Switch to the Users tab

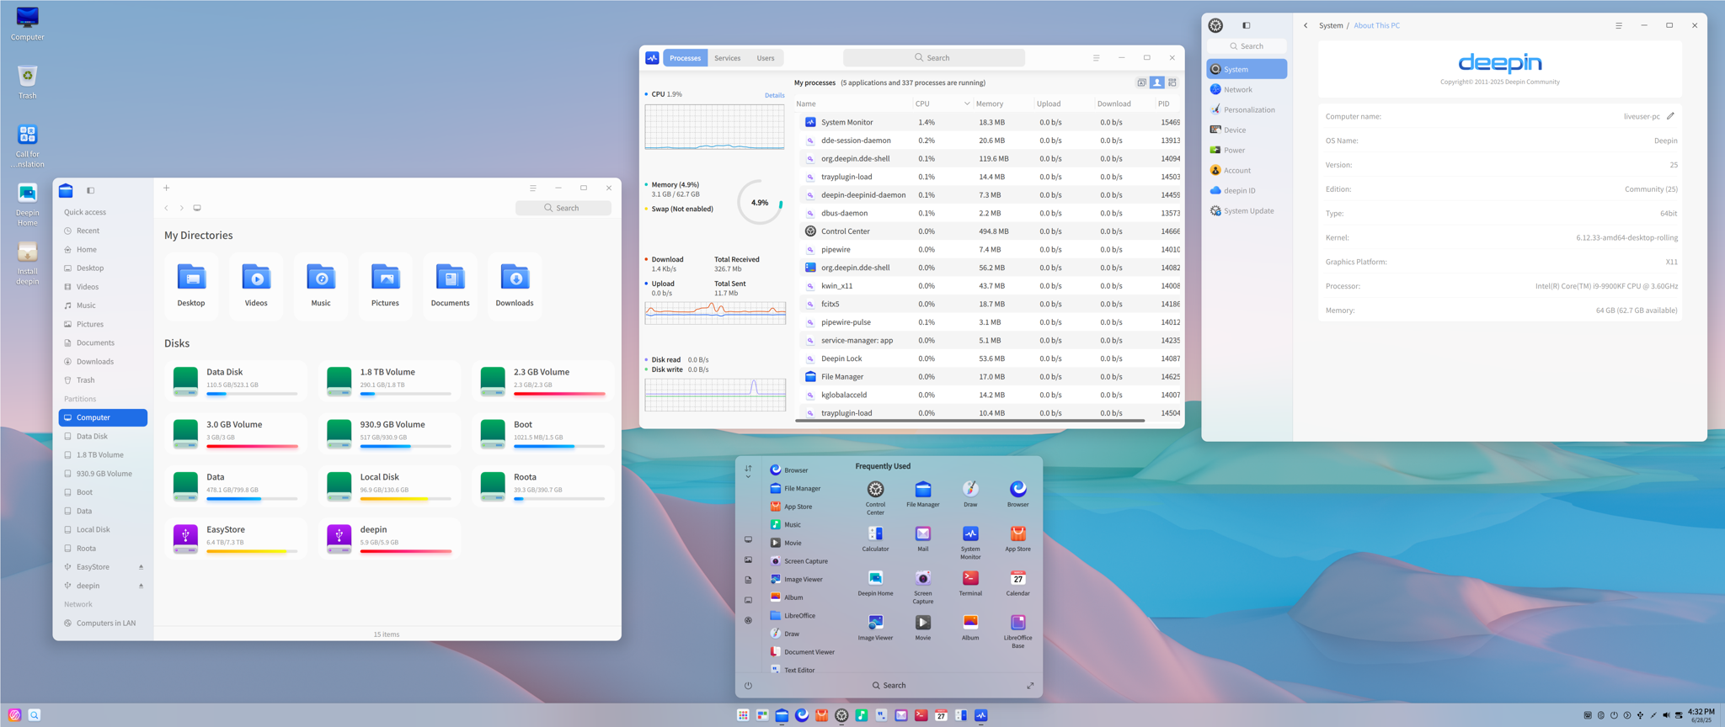pos(766,58)
